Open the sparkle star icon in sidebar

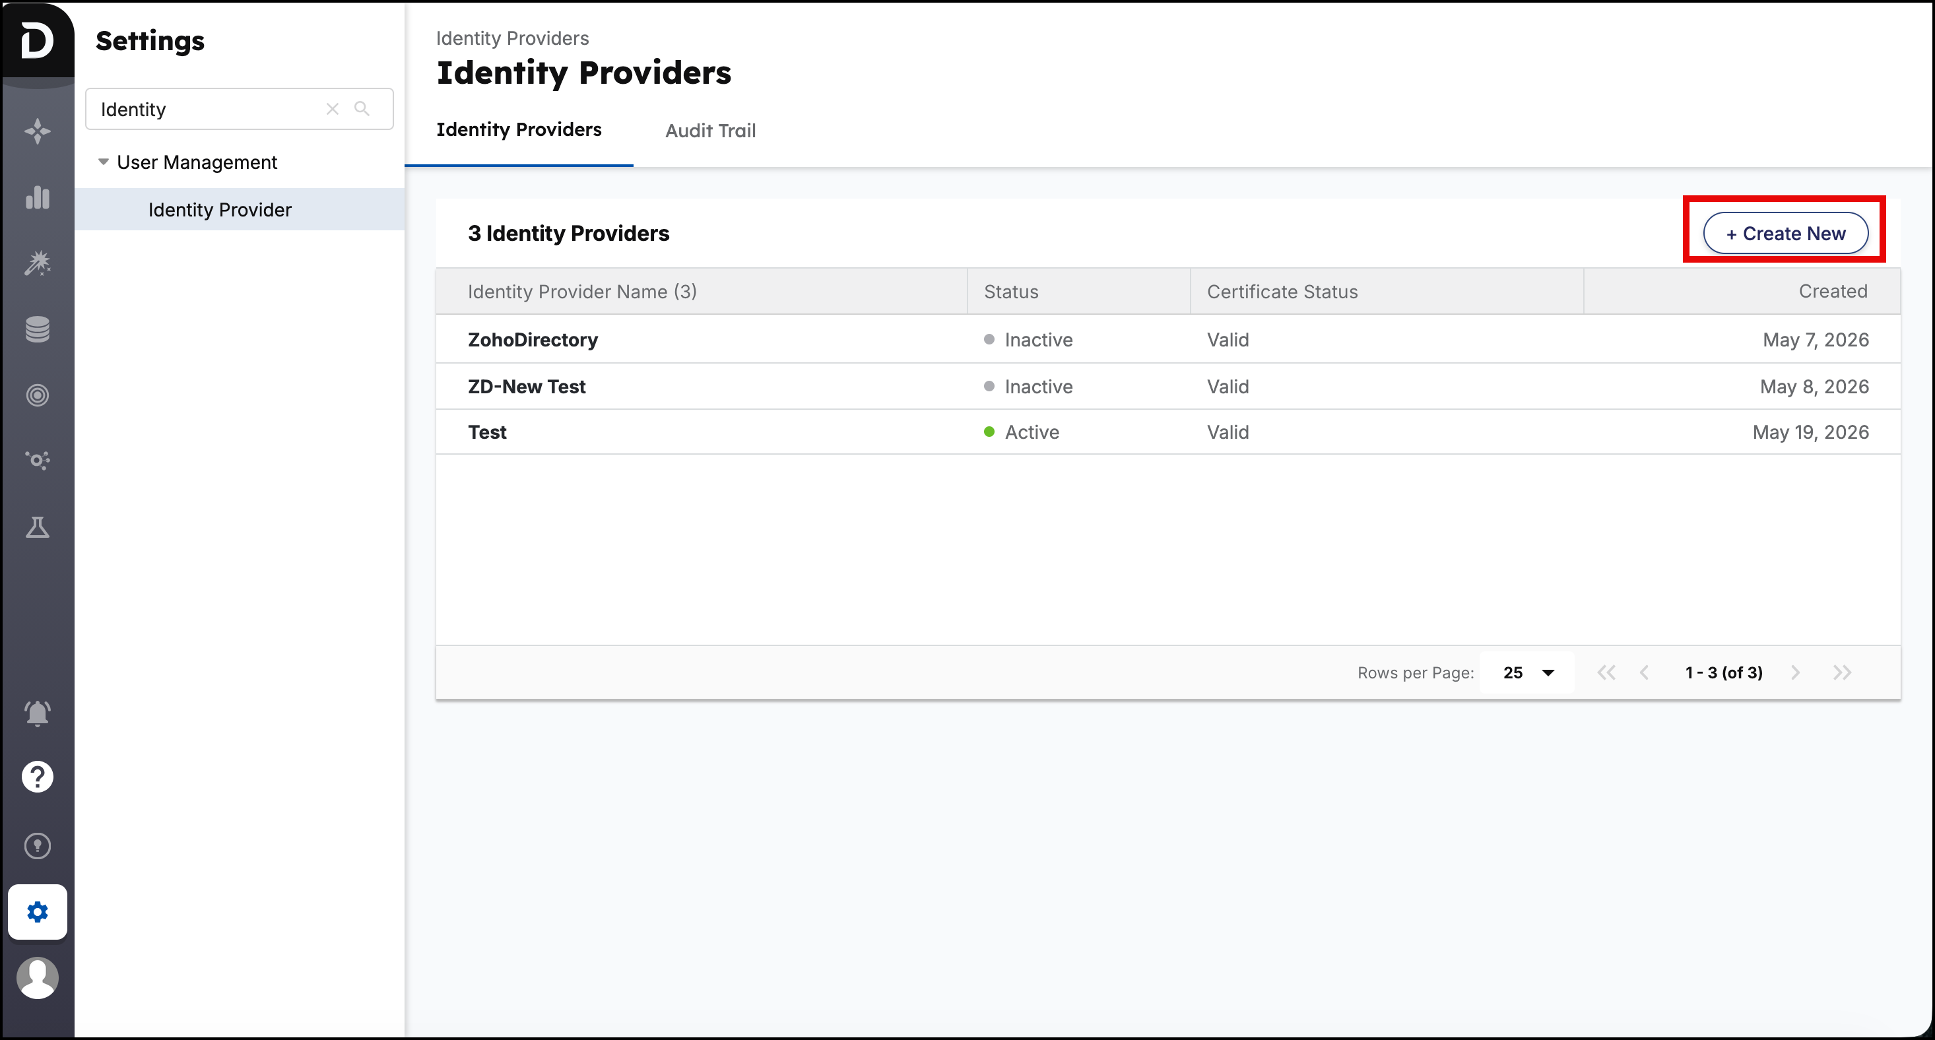37,131
